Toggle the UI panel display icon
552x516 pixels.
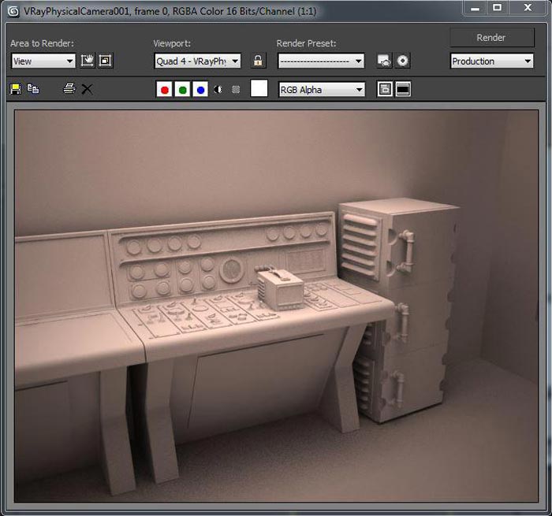point(403,89)
